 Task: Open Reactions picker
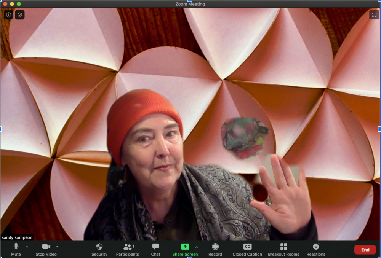pos(316,250)
